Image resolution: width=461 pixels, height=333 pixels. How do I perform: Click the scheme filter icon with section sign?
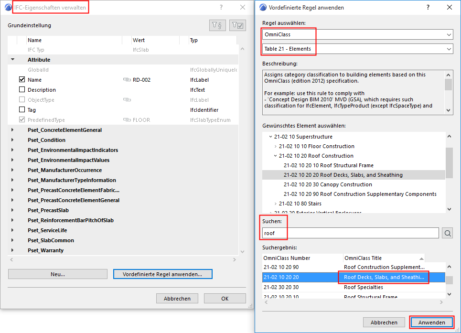coord(217,25)
